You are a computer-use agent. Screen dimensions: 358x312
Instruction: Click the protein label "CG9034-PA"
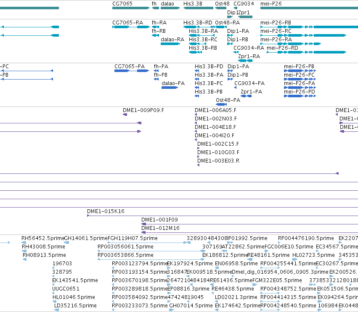(249, 83)
